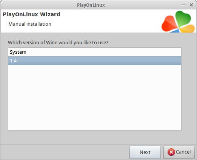Click the red petal of the logo
The width and height of the screenshot is (197, 160).
click(x=169, y=24)
